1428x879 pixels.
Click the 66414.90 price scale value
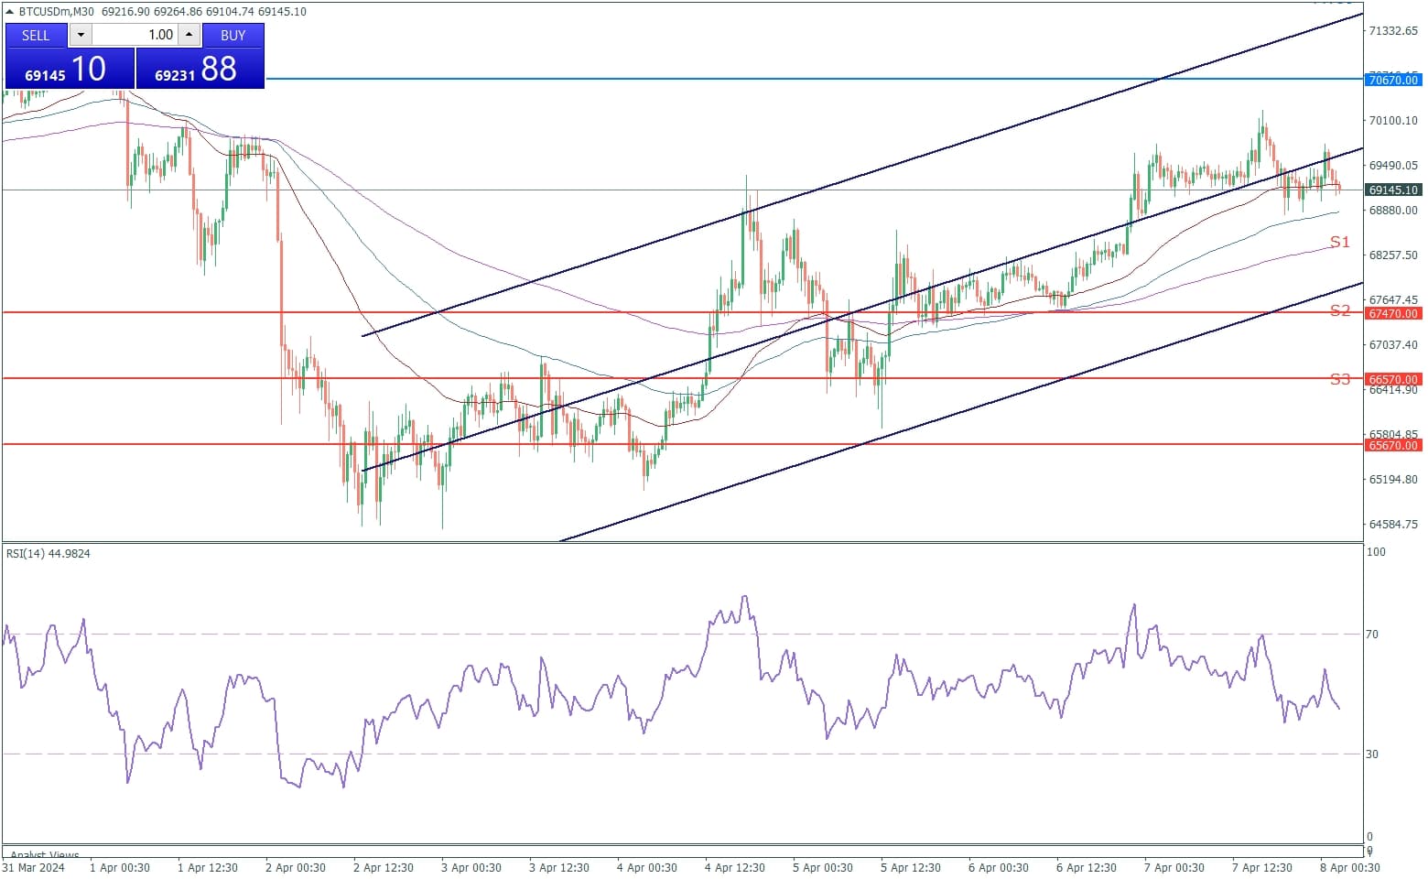[1393, 390]
